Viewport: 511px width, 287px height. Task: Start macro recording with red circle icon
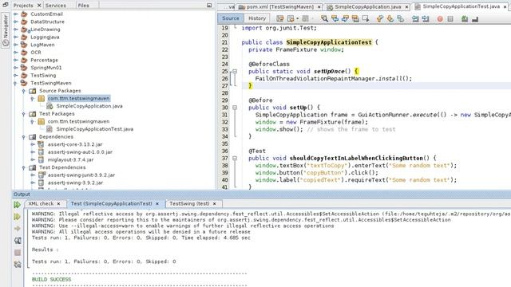[x=440, y=19]
